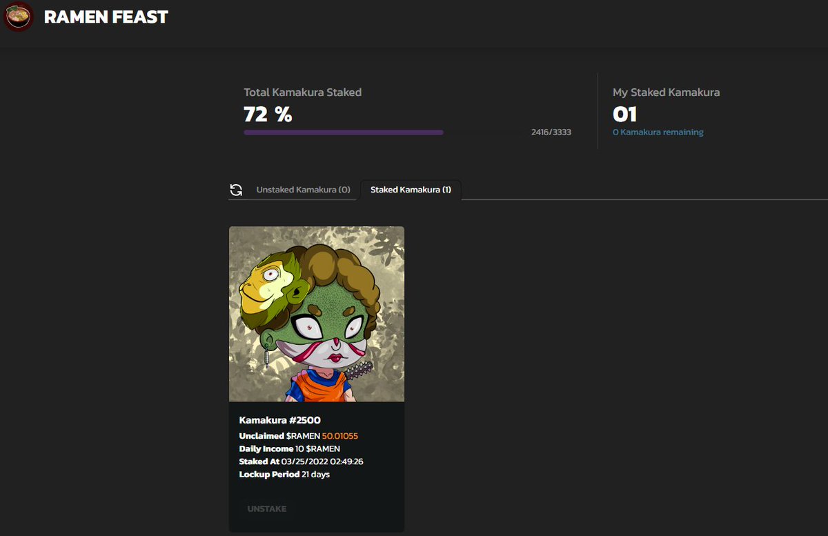
Task: Click the 2416/3333 staked count
Action: pyautogui.click(x=551, y=132)
